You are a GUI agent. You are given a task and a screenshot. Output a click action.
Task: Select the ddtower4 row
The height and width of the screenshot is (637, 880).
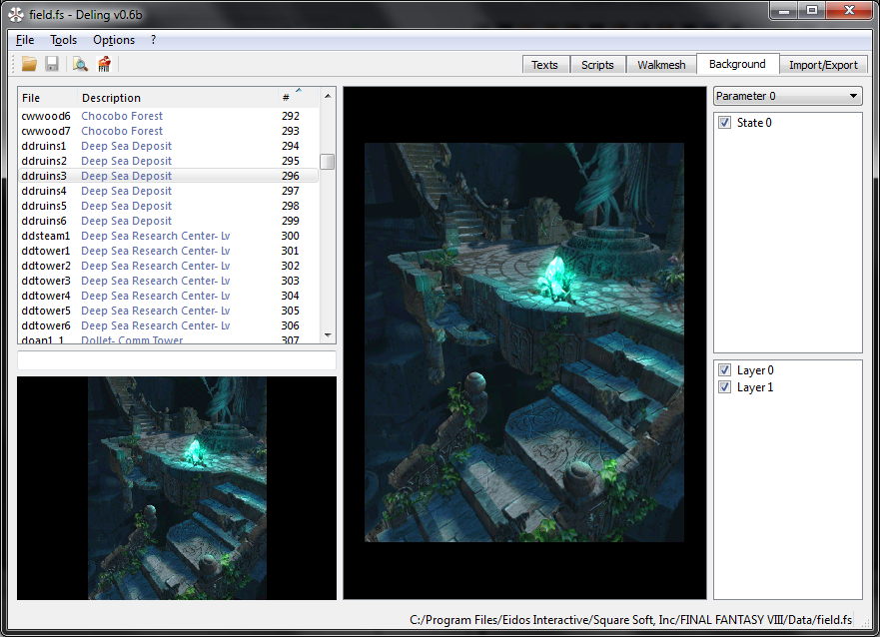pyautogui.click(x=169, y=297)
